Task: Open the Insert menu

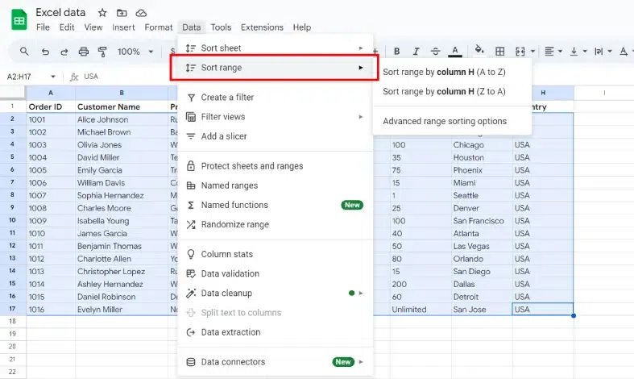Action: pyautogui.click(x=123, y=27)
